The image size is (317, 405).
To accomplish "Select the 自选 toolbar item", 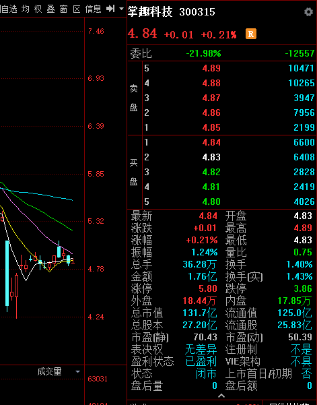I will (9, 9).
